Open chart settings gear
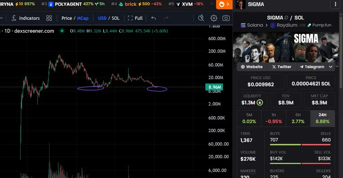This screenshot has width=343, height=178. click(214, 18)
